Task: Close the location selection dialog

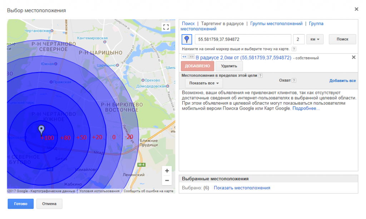Action: tap(356, 9)
